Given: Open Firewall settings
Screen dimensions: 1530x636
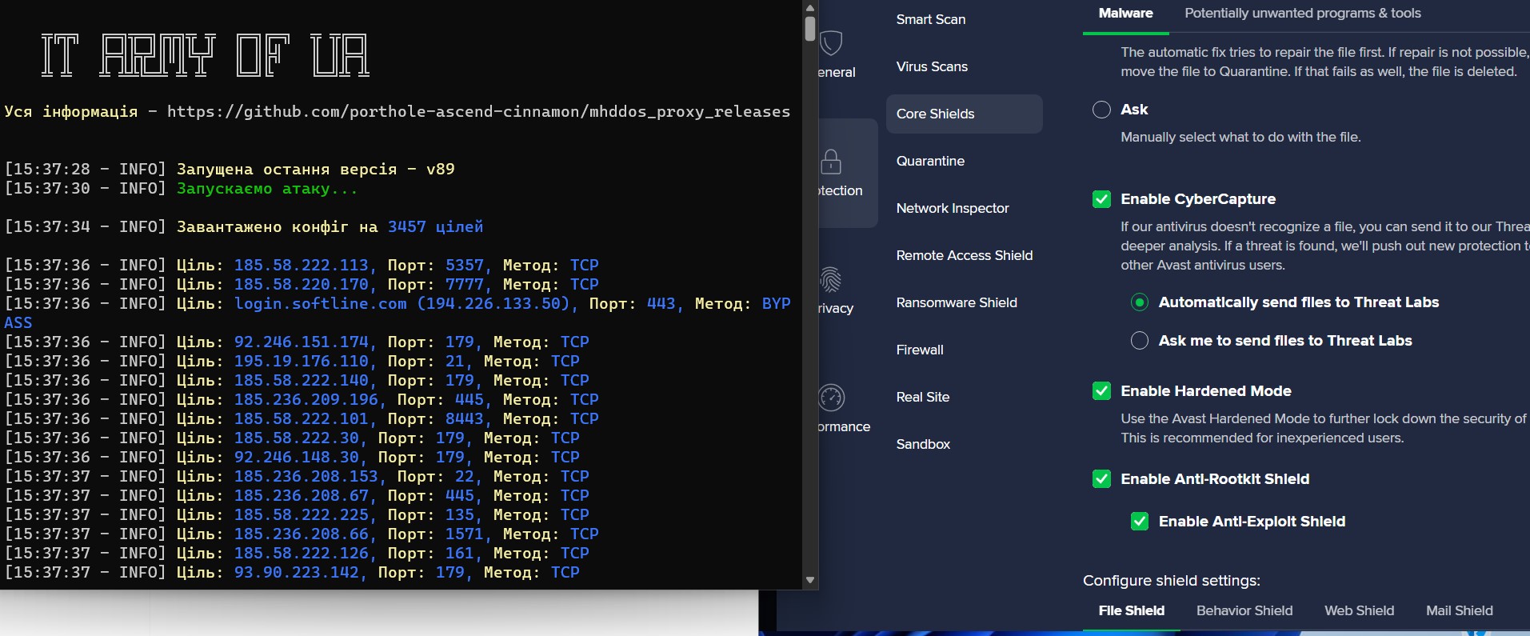Looking at the screenshot, I should 920,350.
